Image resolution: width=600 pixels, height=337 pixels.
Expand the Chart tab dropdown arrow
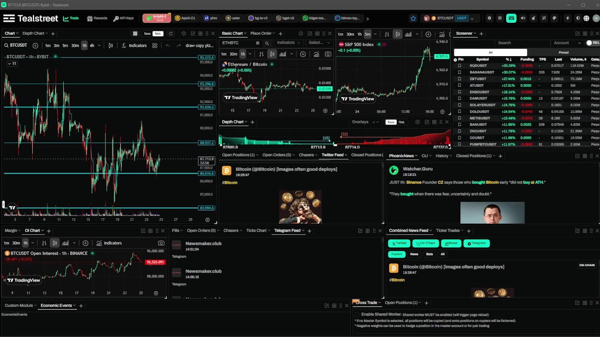[x=18, y=34]
